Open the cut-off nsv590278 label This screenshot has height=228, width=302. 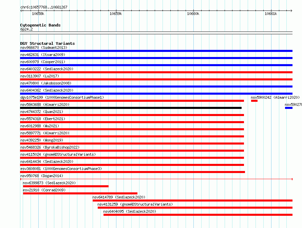(x=293, y=104)
